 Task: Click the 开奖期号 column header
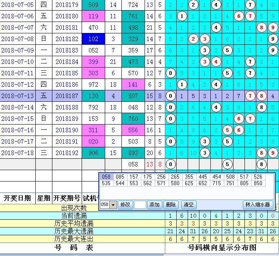67,198
